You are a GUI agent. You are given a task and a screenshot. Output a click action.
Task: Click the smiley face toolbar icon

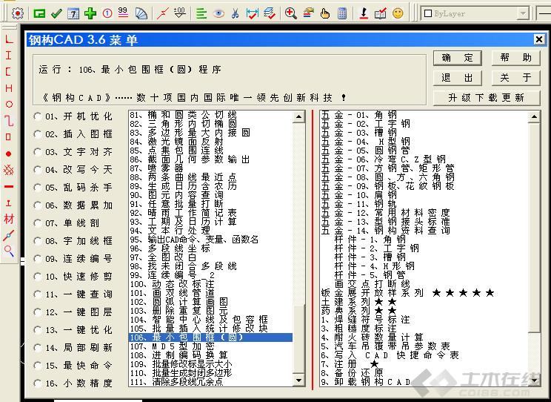point(398,13)
